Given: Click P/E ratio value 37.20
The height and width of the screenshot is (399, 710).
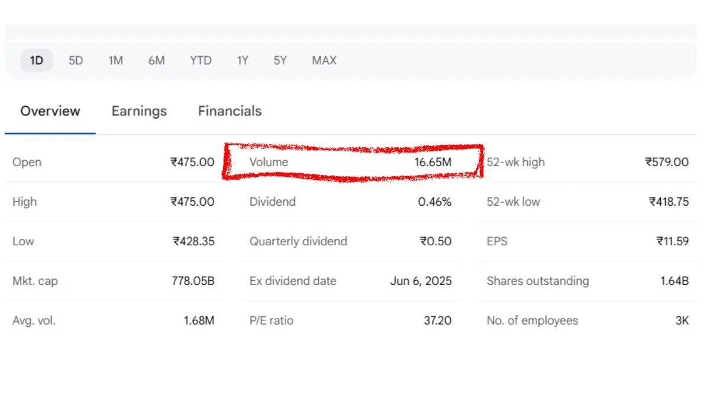Looking at the screenshot, I should 437,320.
